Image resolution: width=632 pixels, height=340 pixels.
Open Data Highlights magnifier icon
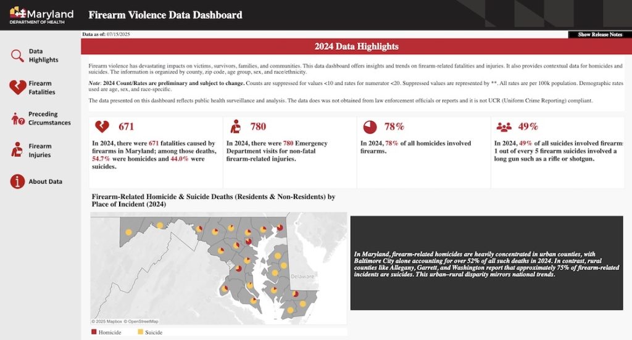tap(17, 55)
